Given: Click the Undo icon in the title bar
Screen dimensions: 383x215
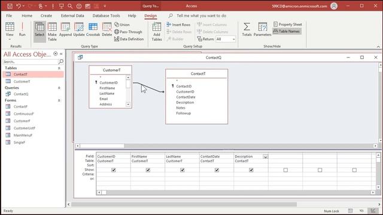Looking at the screenshot, I should pos(19,6).
